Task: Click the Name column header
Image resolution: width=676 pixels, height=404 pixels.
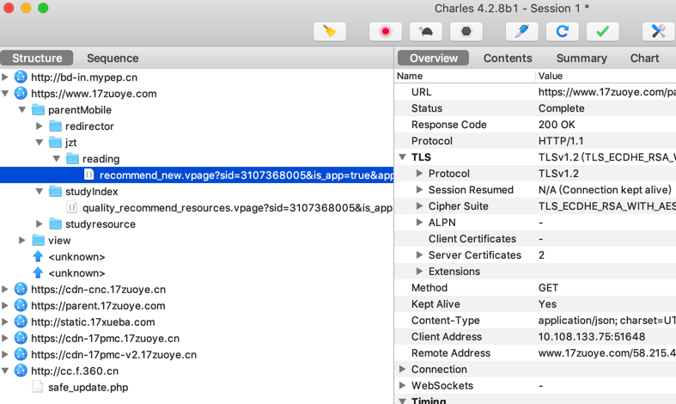Action: (x=465, y=76)
